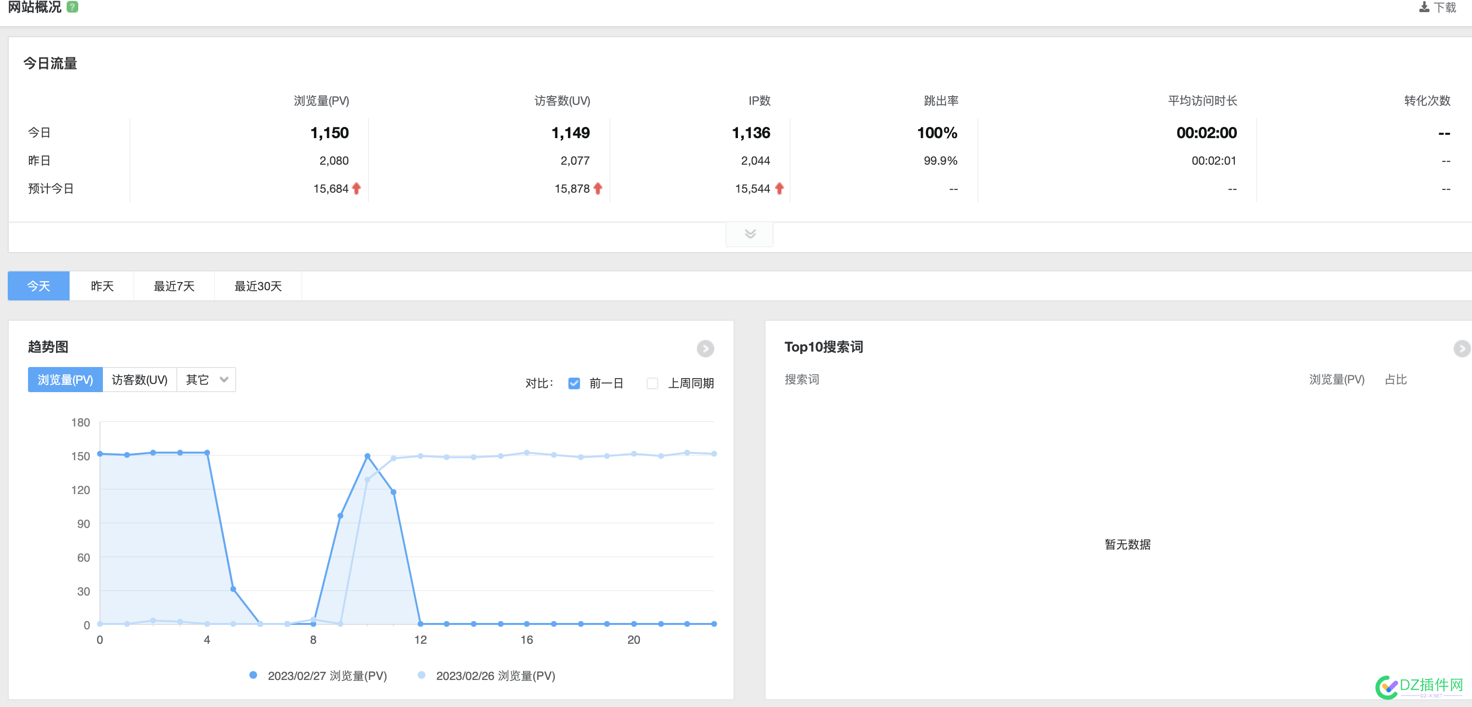Click the 搜索词 column header

(802, 380)
